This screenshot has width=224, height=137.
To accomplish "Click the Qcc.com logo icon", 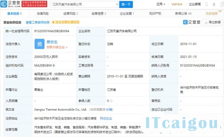I will click(x=4, y=4).
